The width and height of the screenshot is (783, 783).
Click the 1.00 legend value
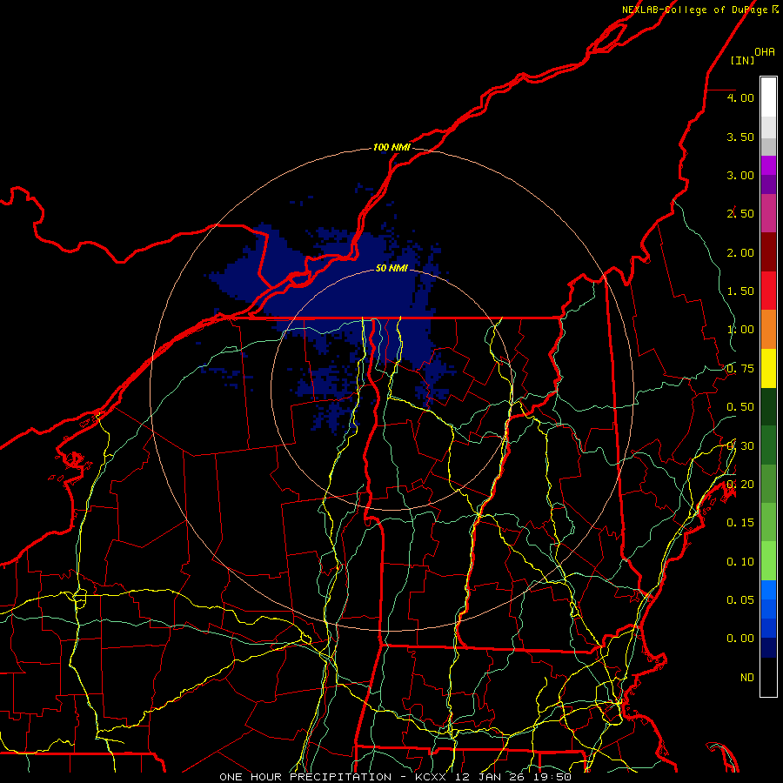coord(740,330)
